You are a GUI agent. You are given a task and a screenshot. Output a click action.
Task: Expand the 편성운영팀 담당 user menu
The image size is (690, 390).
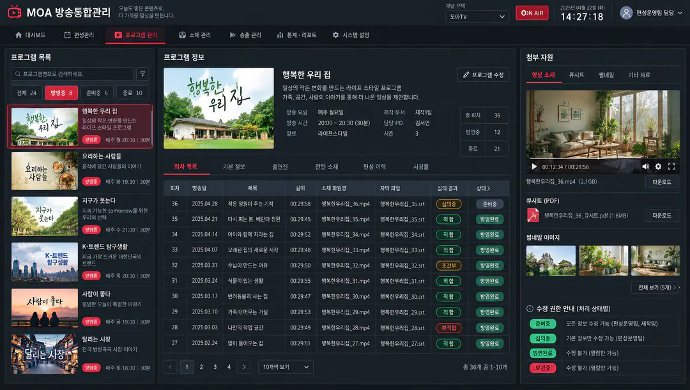click(651, 13)
